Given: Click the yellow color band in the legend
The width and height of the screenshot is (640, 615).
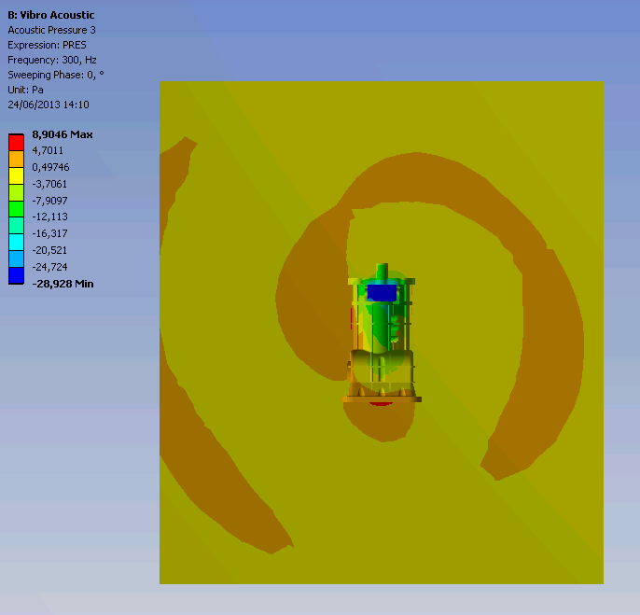Looking at the screenshot, I should 17,175.
